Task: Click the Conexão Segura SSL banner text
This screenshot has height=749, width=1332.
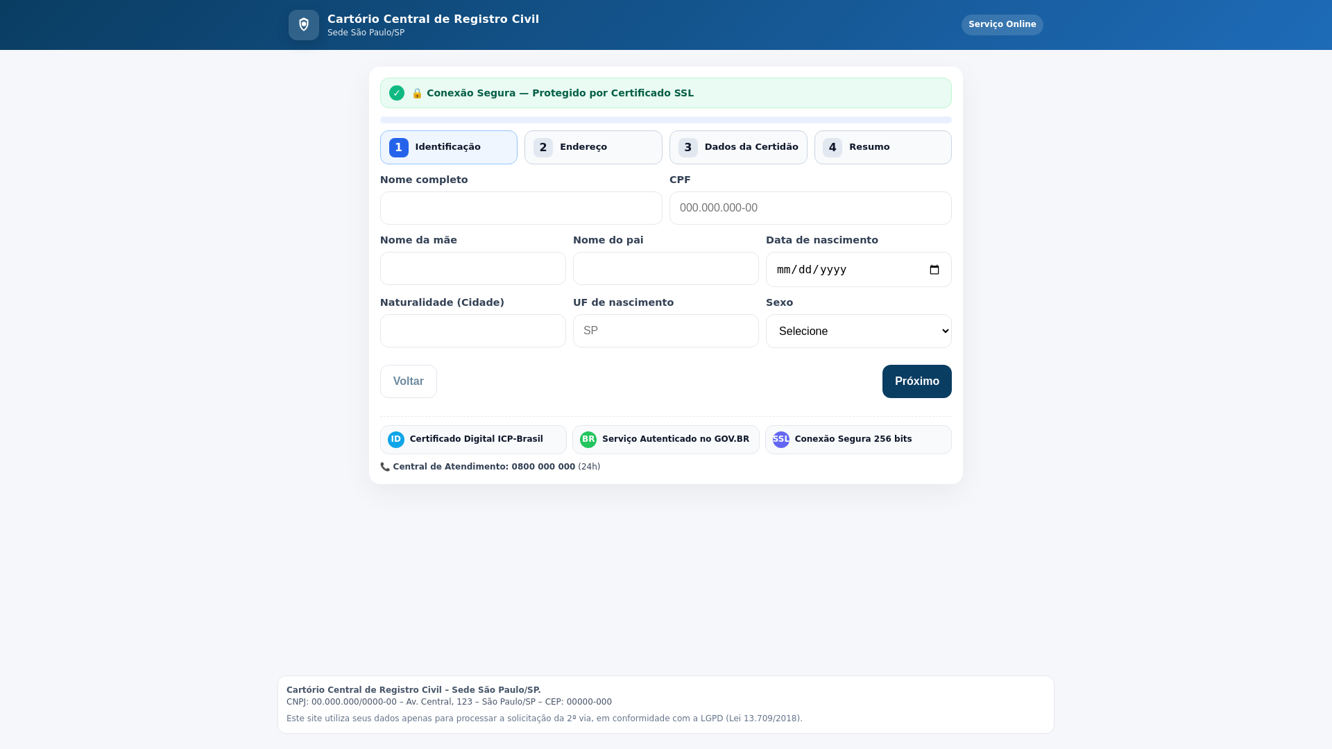Action: point(560,93)
